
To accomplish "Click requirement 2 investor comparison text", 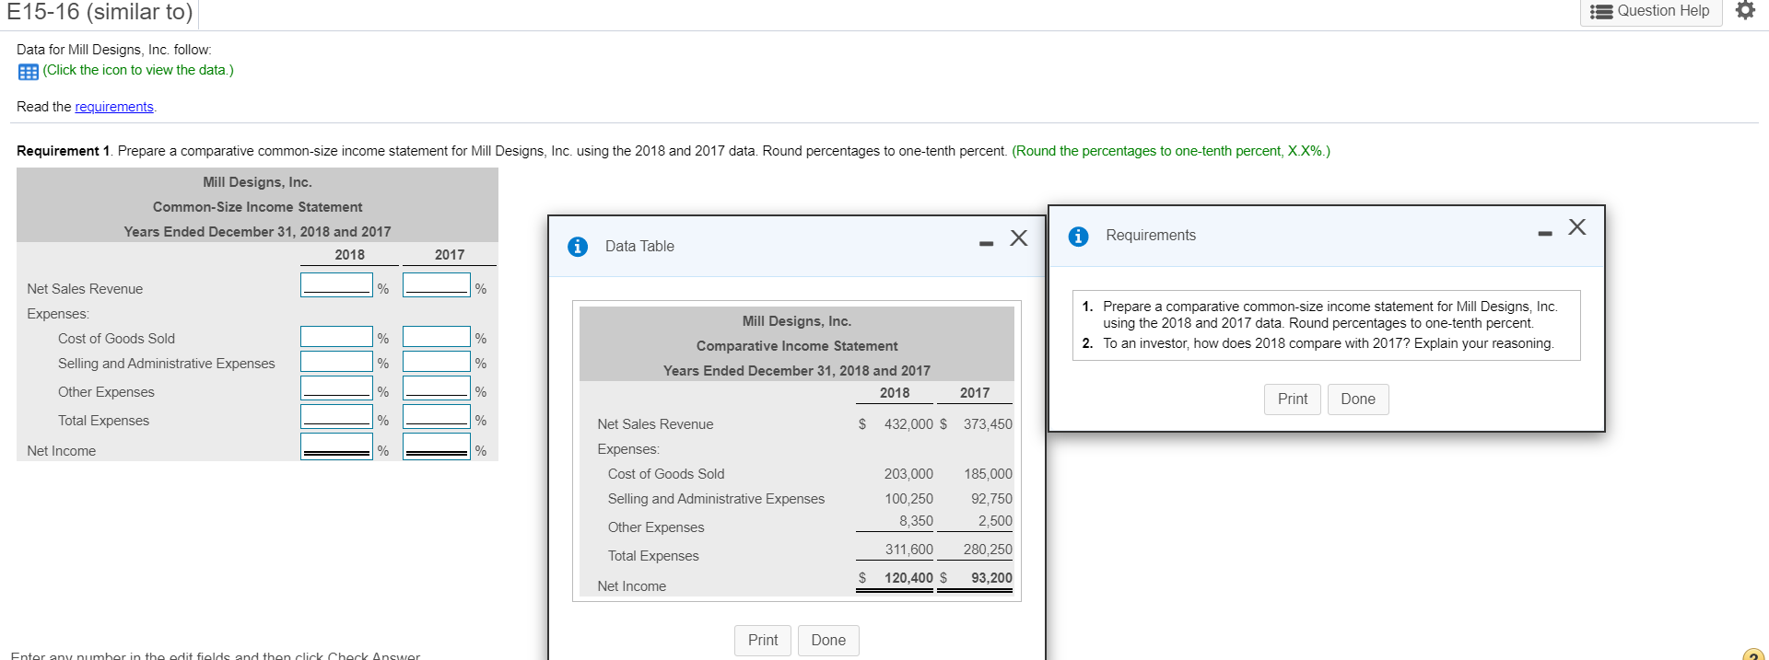I will pos(1328,343).
